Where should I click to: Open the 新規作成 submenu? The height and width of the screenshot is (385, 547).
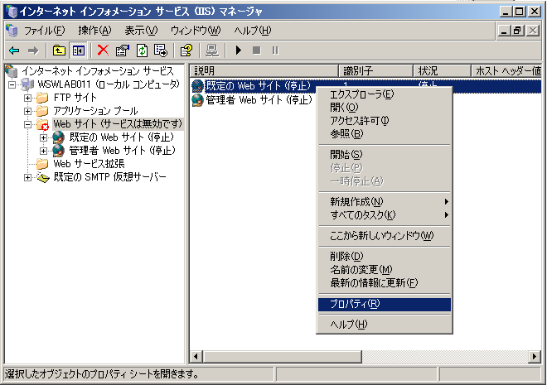pyautogui.click(x=356, y=202)
